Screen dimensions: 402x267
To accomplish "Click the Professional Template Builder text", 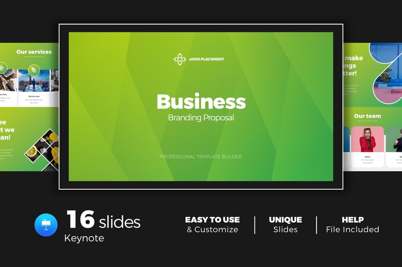I will (x=201, y=157).
